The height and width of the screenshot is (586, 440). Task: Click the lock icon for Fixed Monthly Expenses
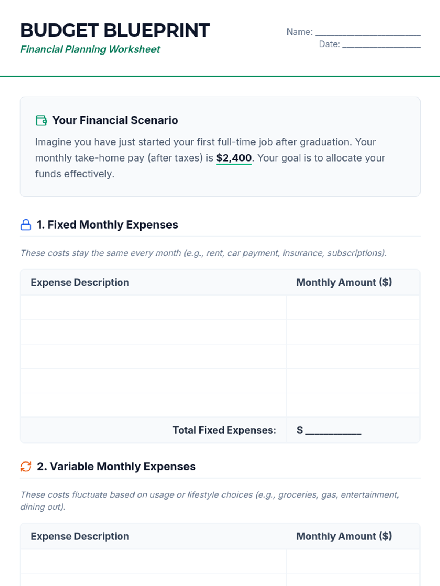click(x=26, y=225)
